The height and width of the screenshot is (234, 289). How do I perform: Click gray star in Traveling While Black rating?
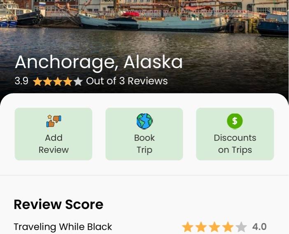[241, 227]
